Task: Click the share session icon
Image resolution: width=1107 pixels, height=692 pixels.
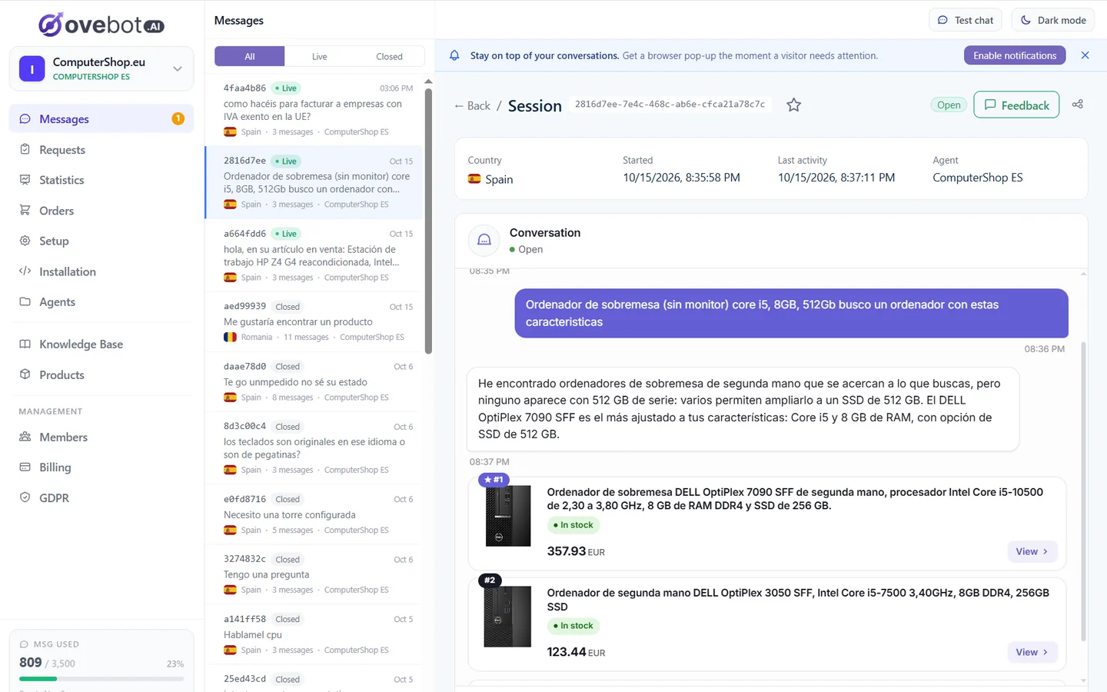Action: pos(1078,105)
